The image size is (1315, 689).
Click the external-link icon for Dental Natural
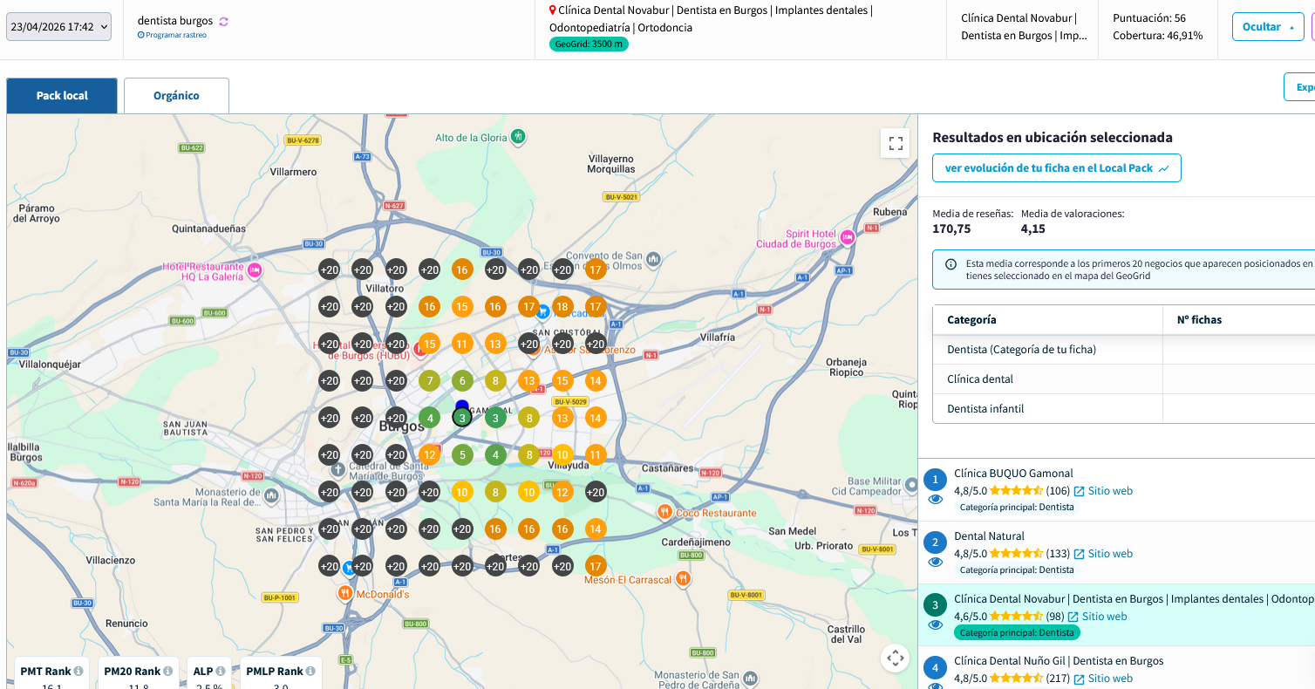[1079, 554]
